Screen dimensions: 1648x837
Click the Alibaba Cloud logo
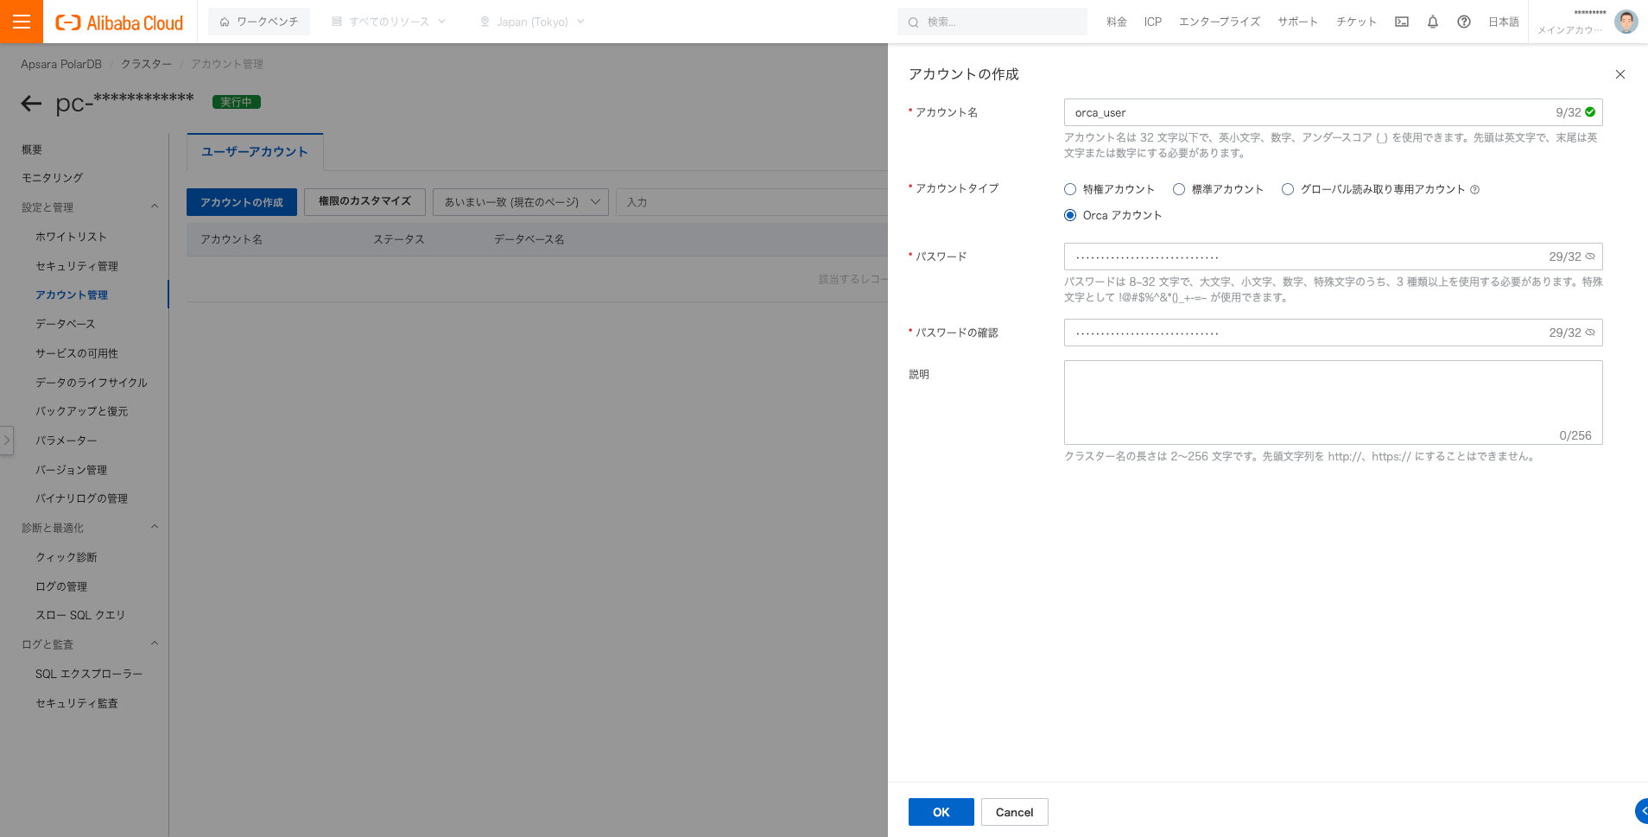click(x=117, y=22)
